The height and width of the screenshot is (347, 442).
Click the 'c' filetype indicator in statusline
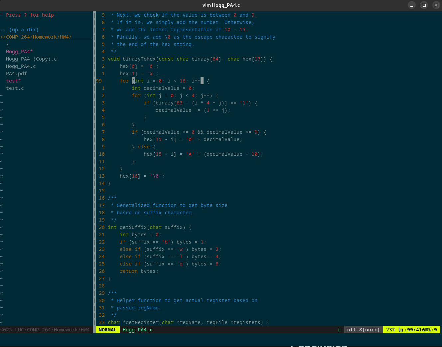[x=340, y=330]
